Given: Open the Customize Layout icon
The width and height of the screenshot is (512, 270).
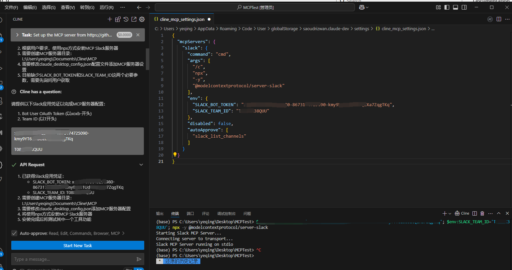Looking at the screenshot, I should tap(438, 7).
